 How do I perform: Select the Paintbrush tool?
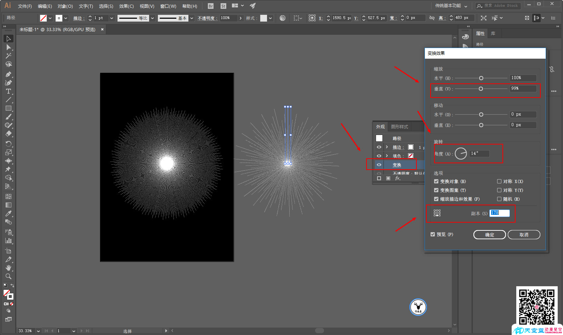click(x=8, y=117)
